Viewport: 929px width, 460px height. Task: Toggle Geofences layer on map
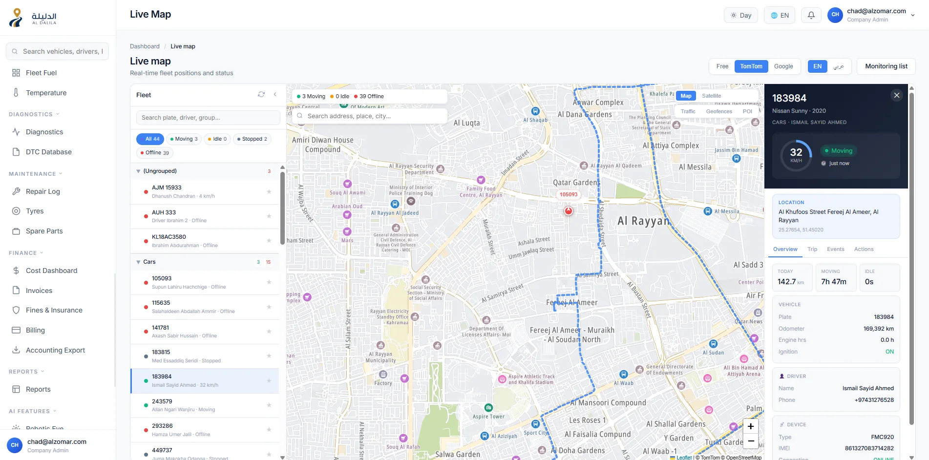point(719,111)
